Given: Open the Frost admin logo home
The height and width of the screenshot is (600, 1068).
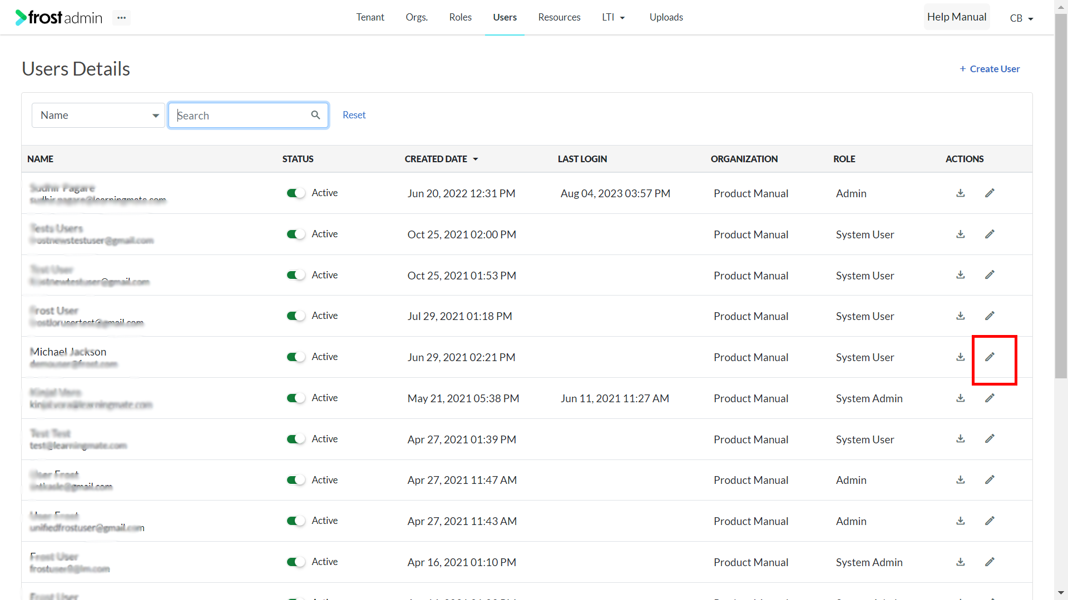Looking at the screenshot, I should click(59, 18).
